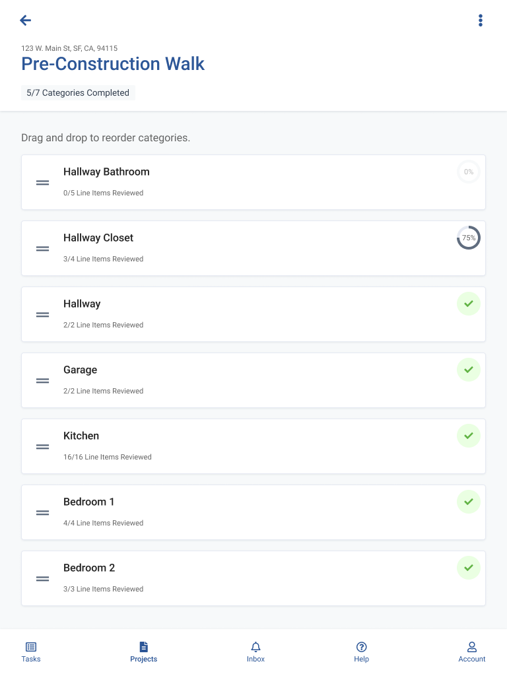This screenshot has width=507, height=676.
Task: Click the Hallway green checkmark icon
Action: pyautogui.click(x=469, y=304)
